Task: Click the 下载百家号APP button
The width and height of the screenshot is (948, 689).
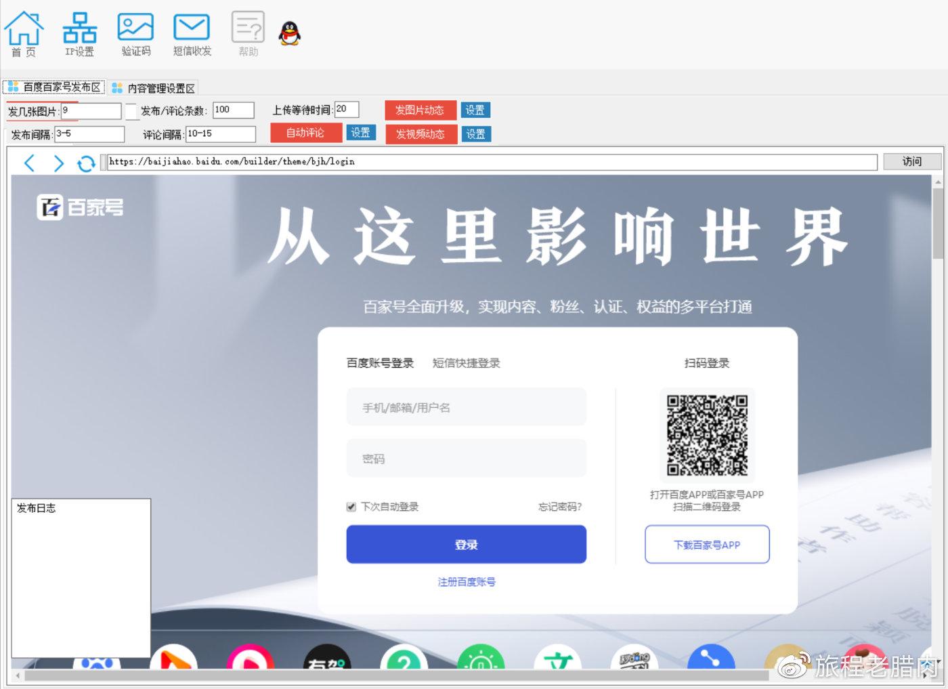Action: point(707,544)
